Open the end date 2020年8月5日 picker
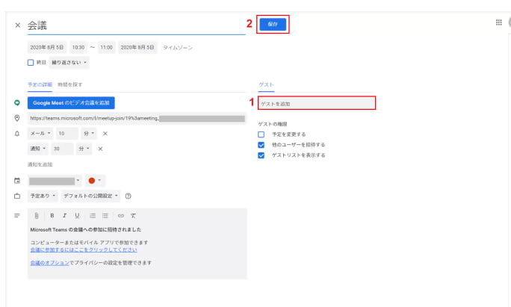511x307 pixels. tap(137, 48)
